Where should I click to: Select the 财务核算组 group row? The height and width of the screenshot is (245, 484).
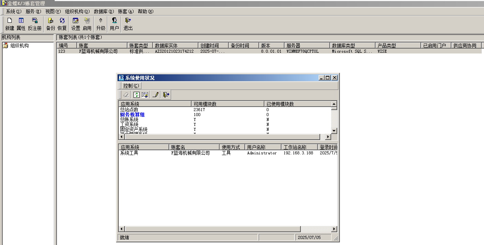pyautogui.click(x=225, y=115)
